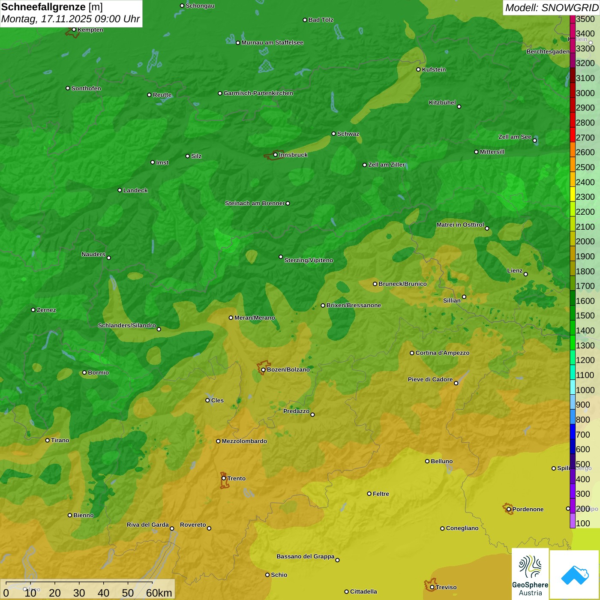Click the Trento city marker
This screenshot has height=600, width=600.
pyautogui.click(x=224, y=478)
